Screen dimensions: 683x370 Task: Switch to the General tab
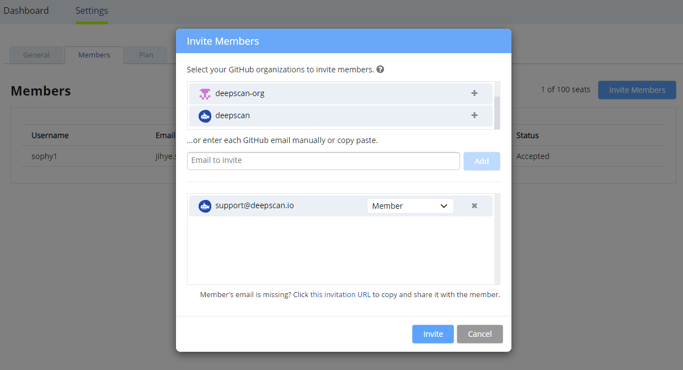point(36,55)
